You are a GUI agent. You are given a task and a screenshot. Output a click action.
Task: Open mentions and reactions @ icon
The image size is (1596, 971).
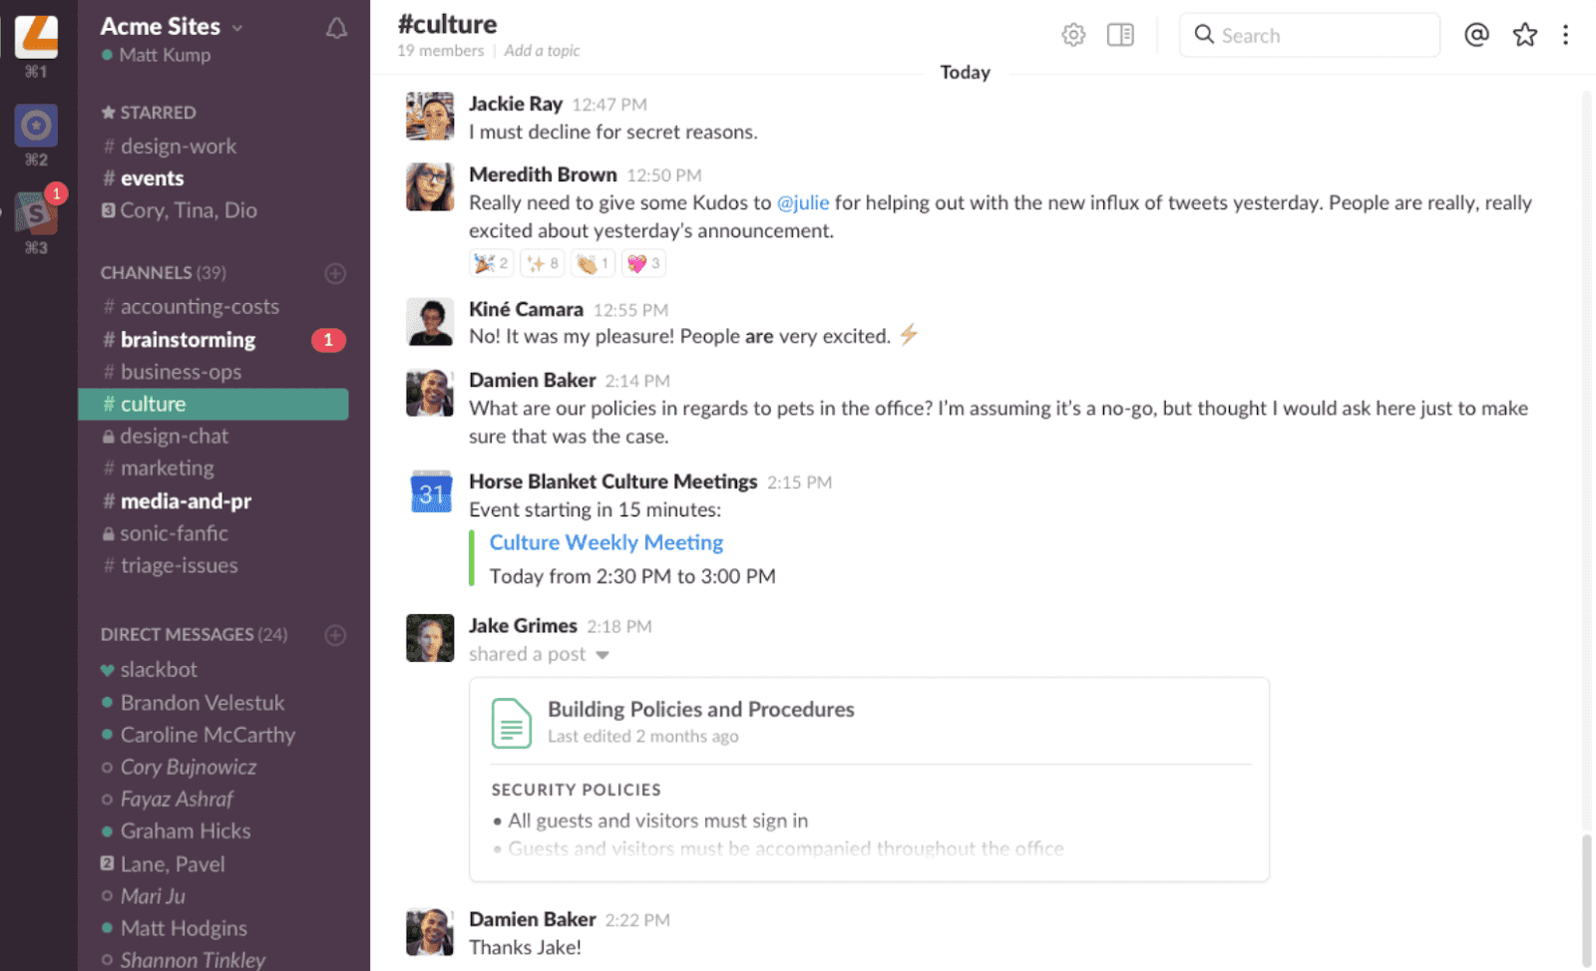point(1476,35)
